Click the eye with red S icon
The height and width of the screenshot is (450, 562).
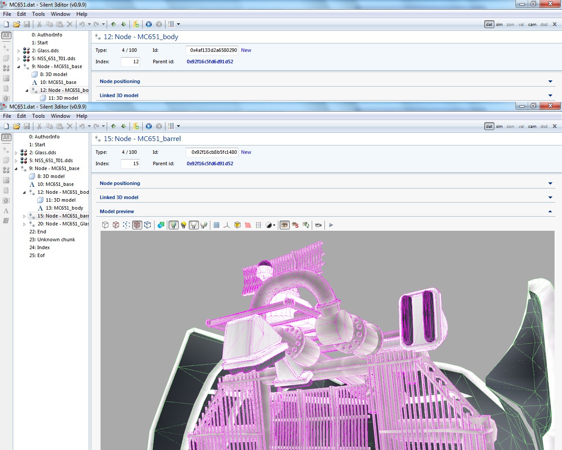click(x=295, y=225)
